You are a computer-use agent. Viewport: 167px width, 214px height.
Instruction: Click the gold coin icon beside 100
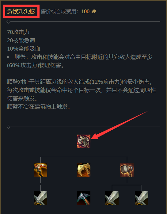(x=94, y=11)
